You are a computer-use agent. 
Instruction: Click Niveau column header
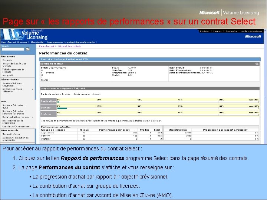(x=84, y=130)
